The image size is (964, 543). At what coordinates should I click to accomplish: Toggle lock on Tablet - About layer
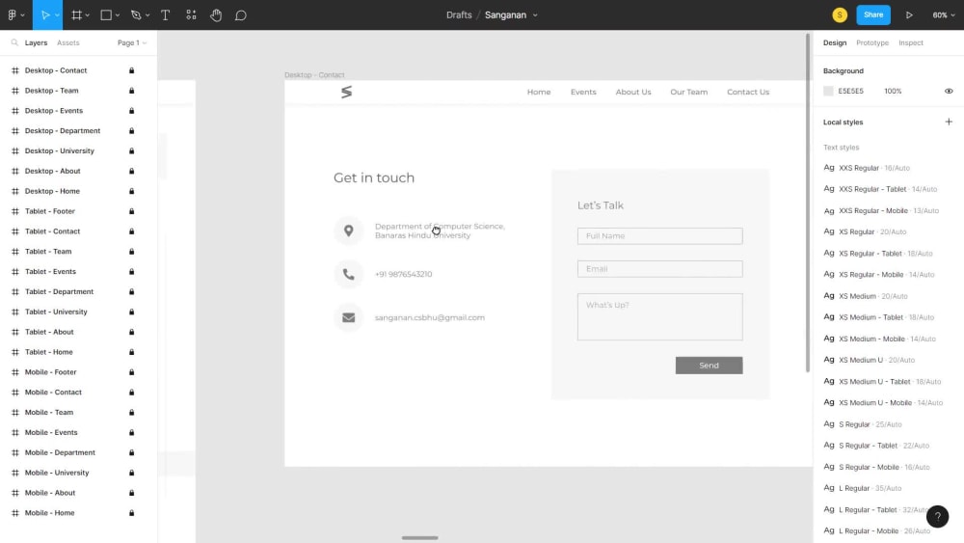coord(131,332)
